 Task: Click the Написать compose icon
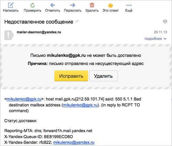click(x=11, y=5)
